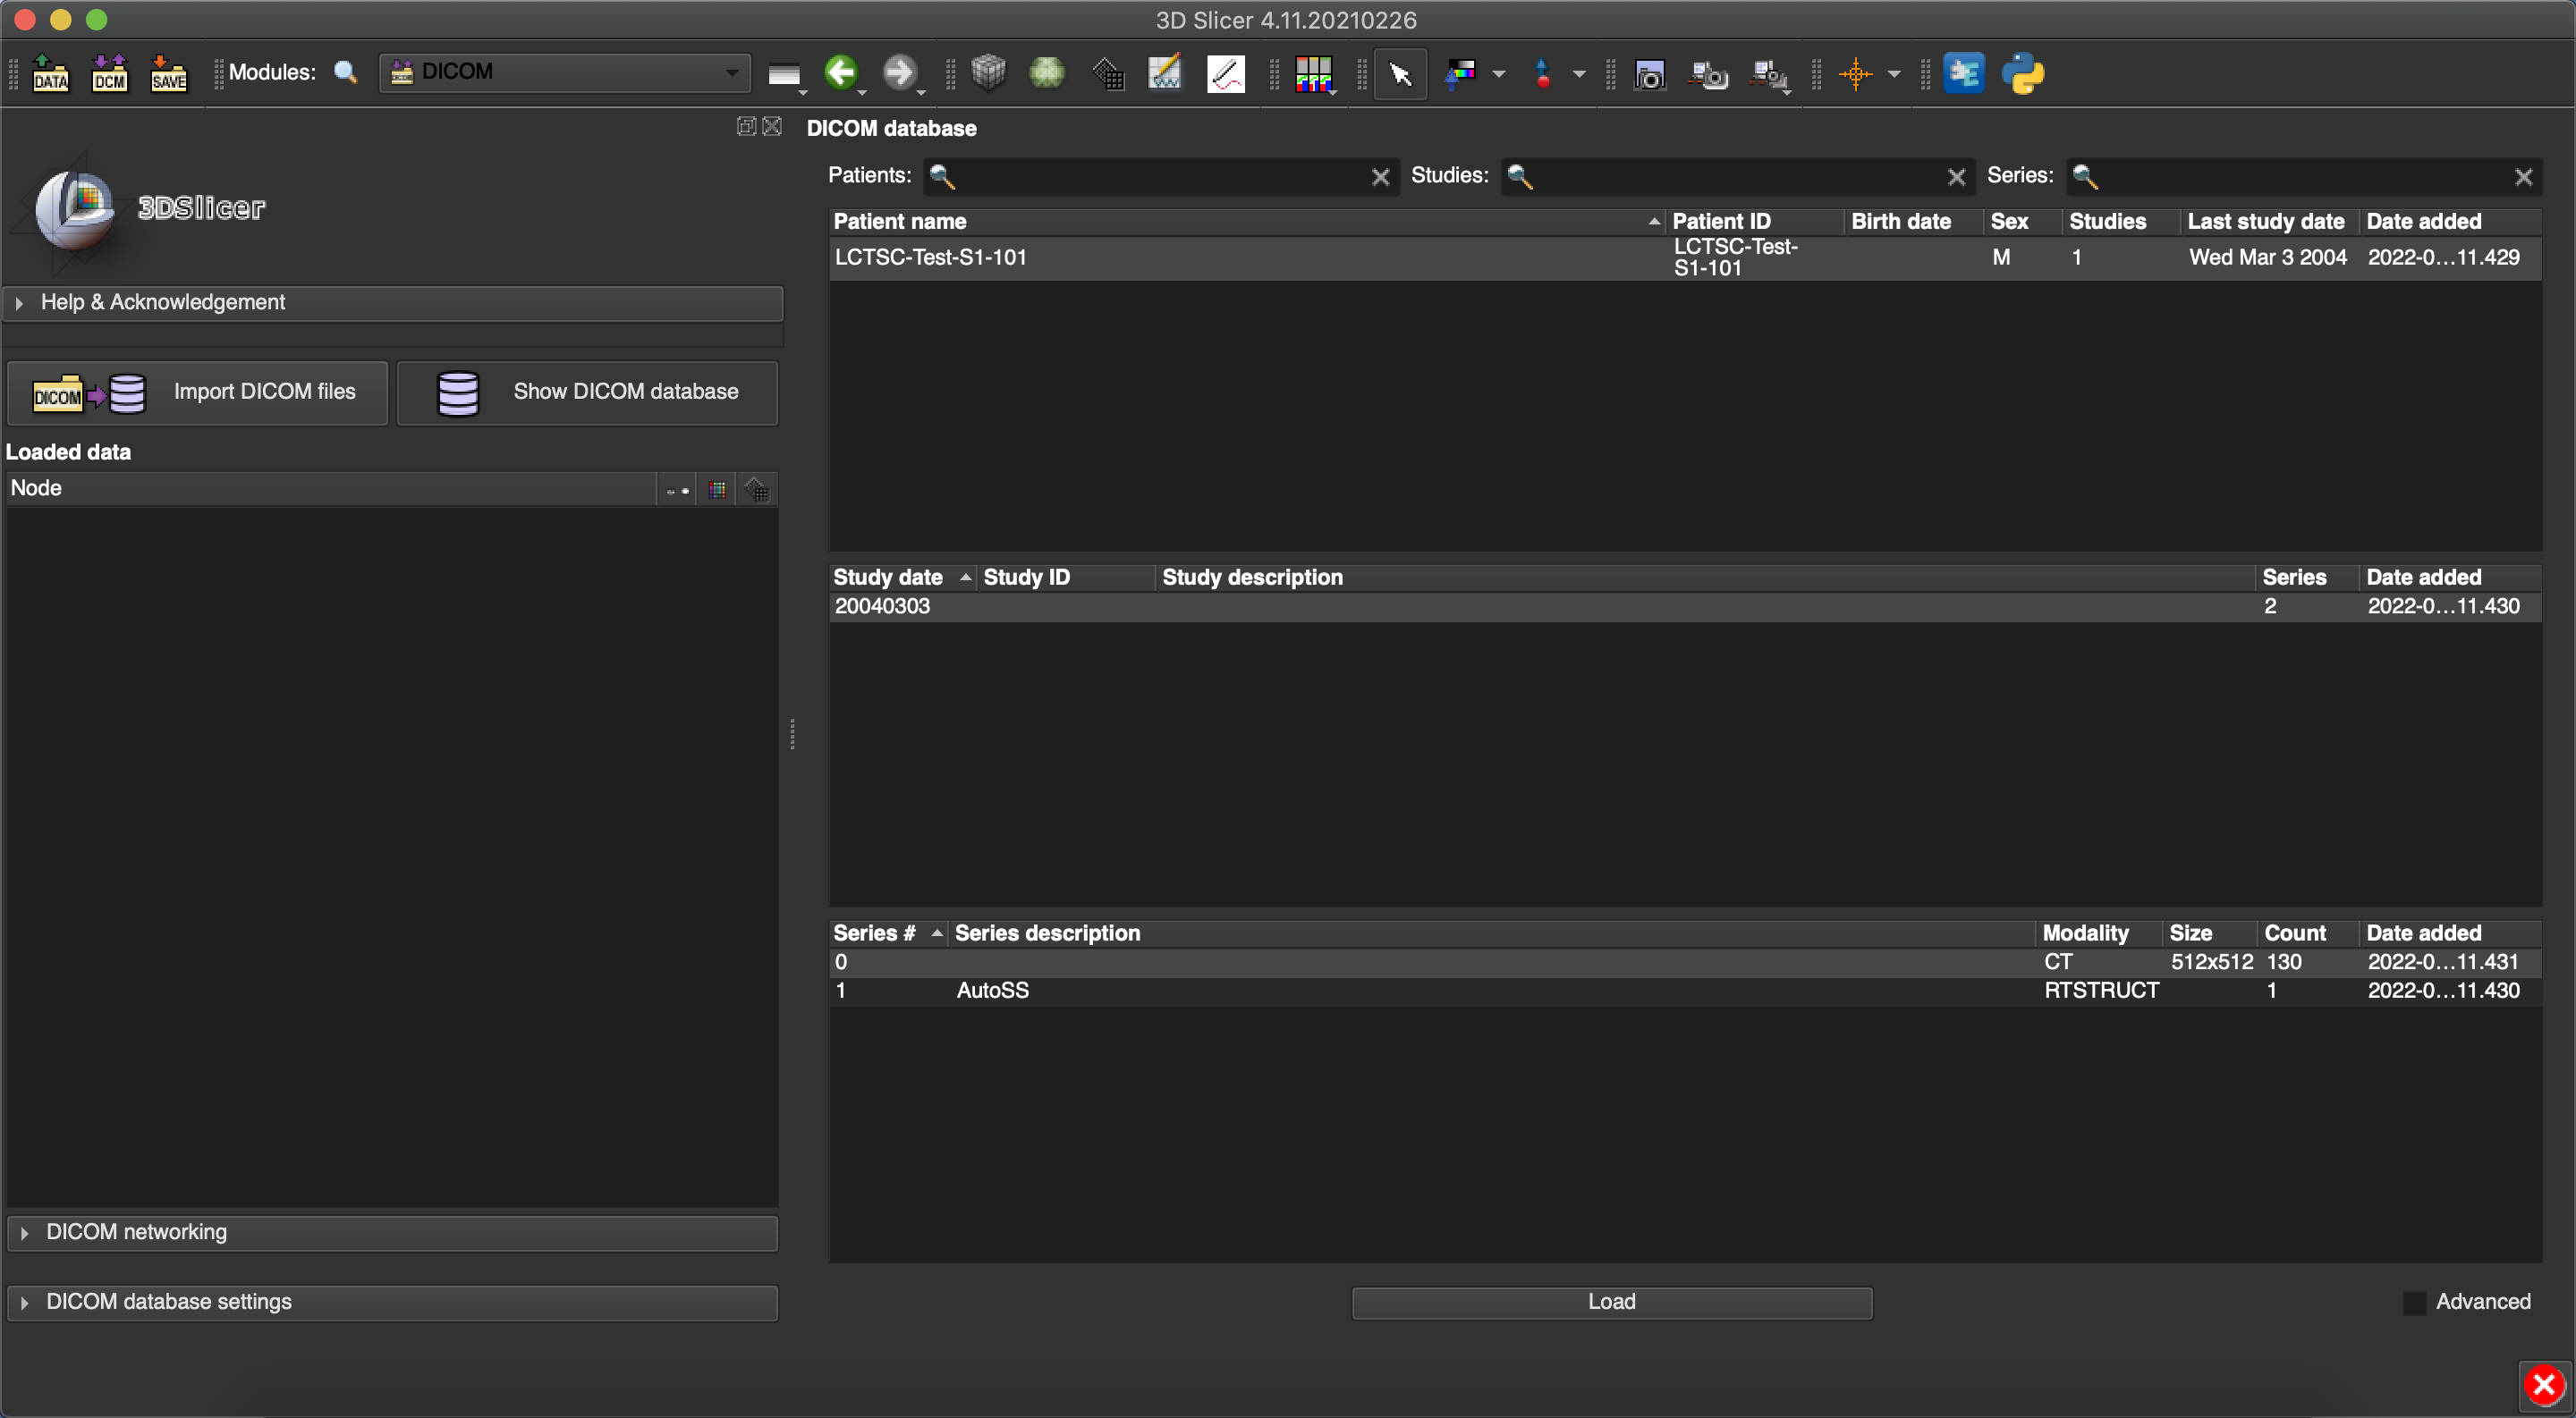Enable the Advanced checkbox
This screenshot has height=1418, width=2576.
pyautogui.click(x=2414, y=1302)
